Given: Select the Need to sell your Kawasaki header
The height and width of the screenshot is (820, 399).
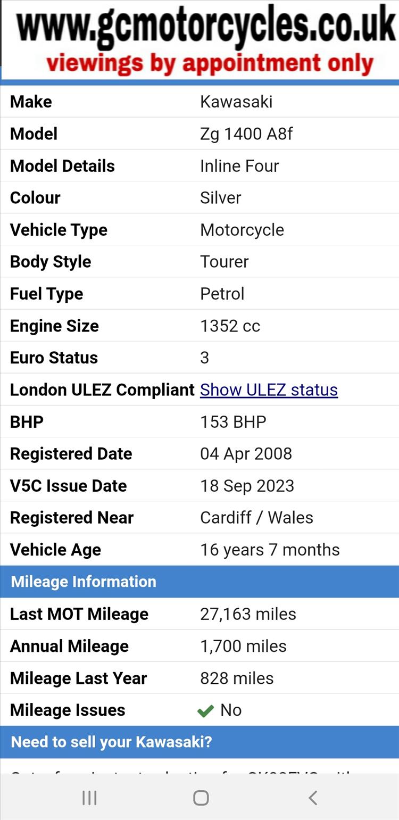Looking at the screenshot, I should coord(199,742).
